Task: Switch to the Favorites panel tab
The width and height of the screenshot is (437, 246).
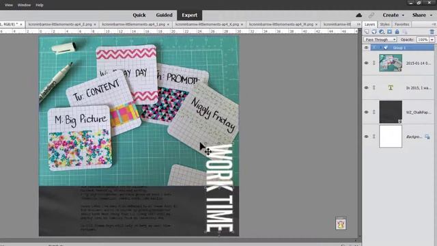Action: (x=401, y=25)
